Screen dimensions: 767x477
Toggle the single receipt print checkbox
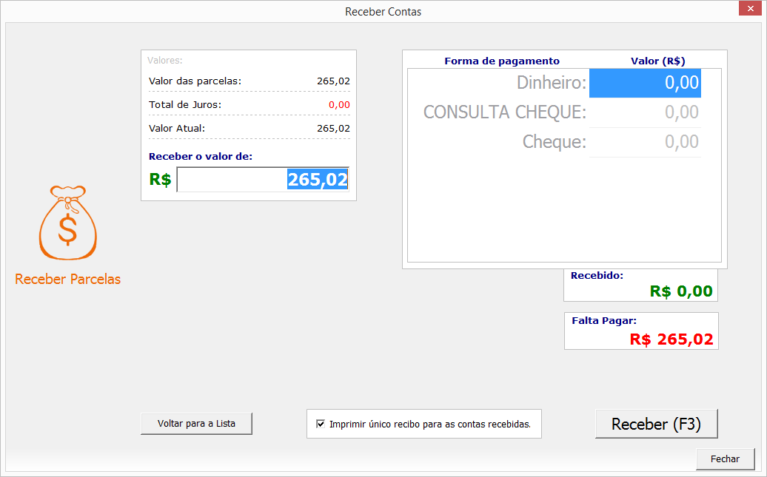(x=321, y=424)
